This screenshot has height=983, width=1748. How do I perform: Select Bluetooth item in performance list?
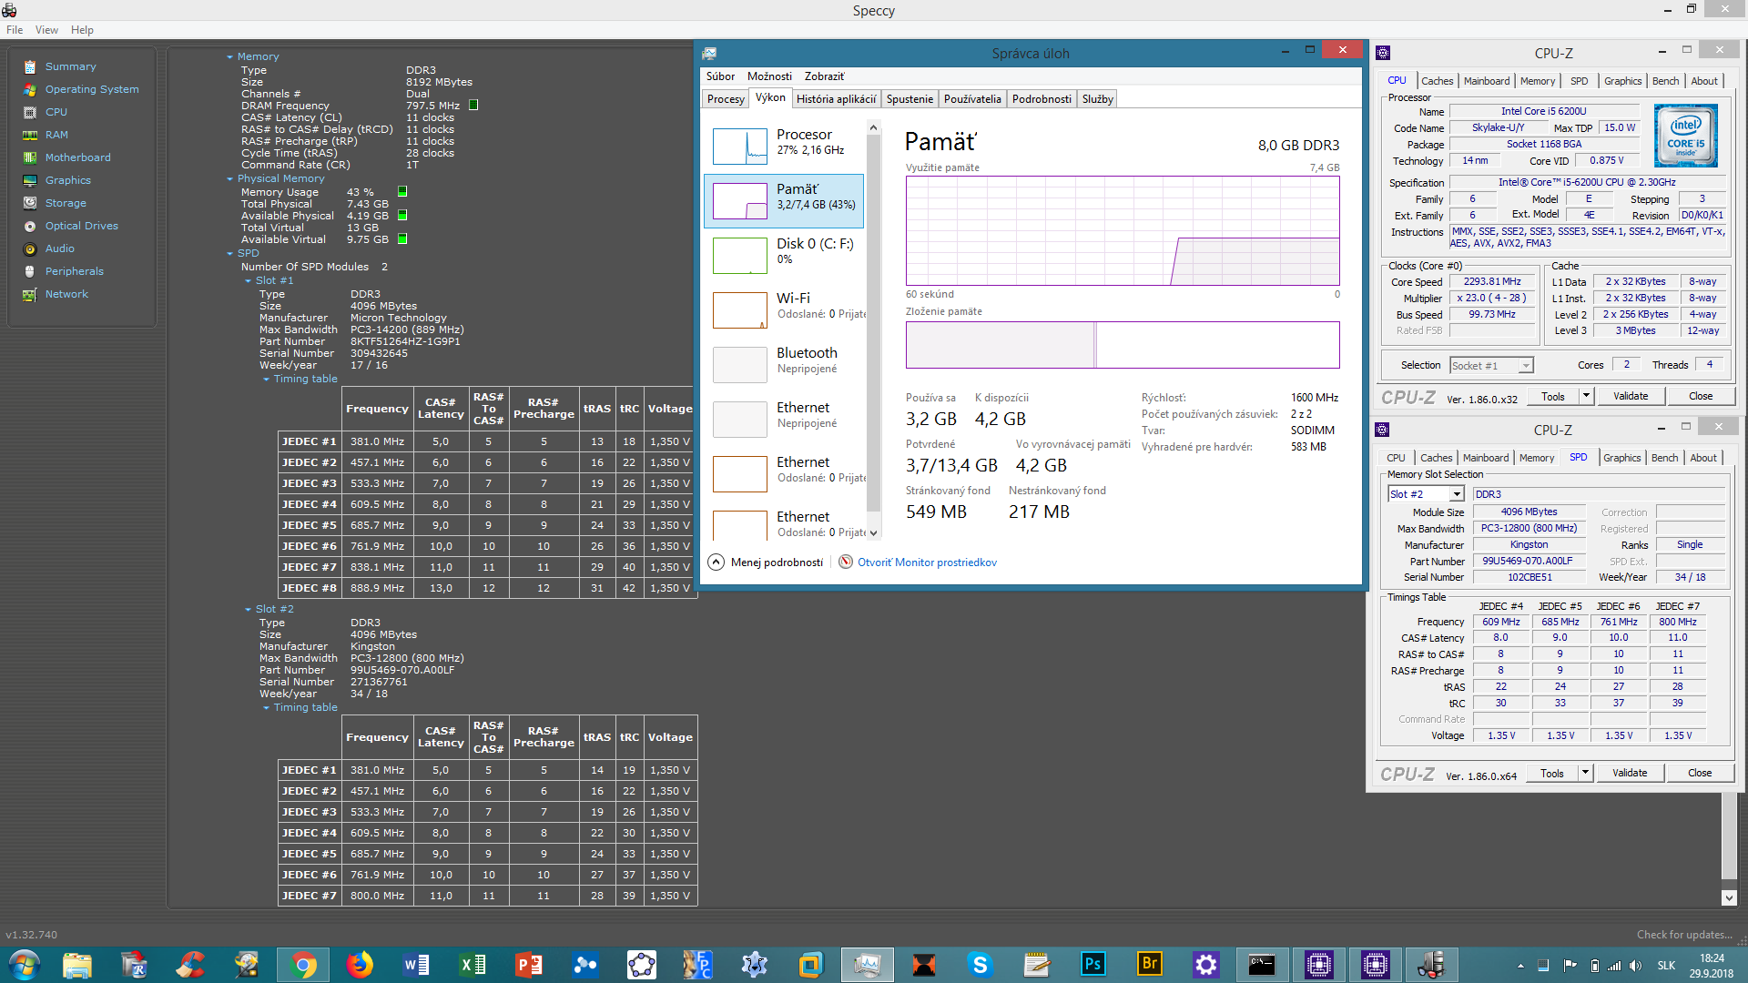[784, 364]
